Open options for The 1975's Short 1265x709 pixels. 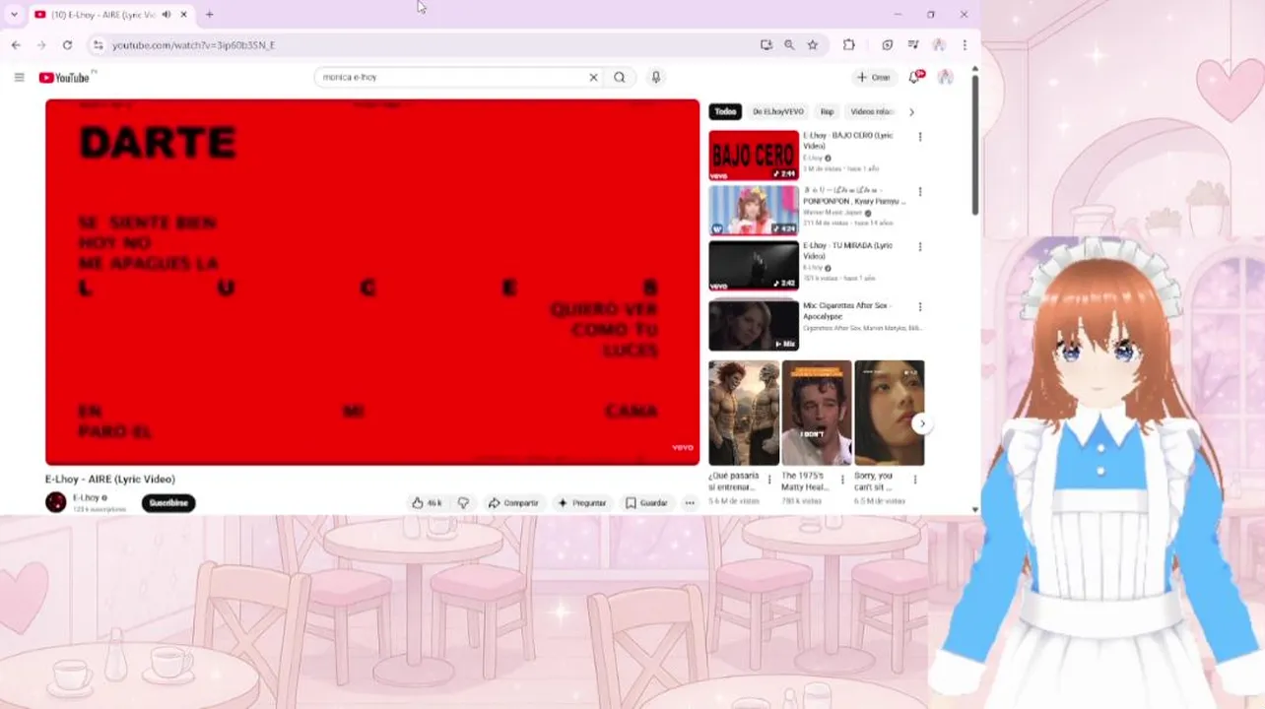pyautogui.click(x=842, y=481)
